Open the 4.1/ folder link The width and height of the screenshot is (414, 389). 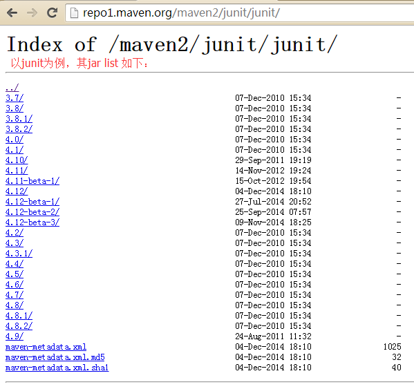pos(15,150)
